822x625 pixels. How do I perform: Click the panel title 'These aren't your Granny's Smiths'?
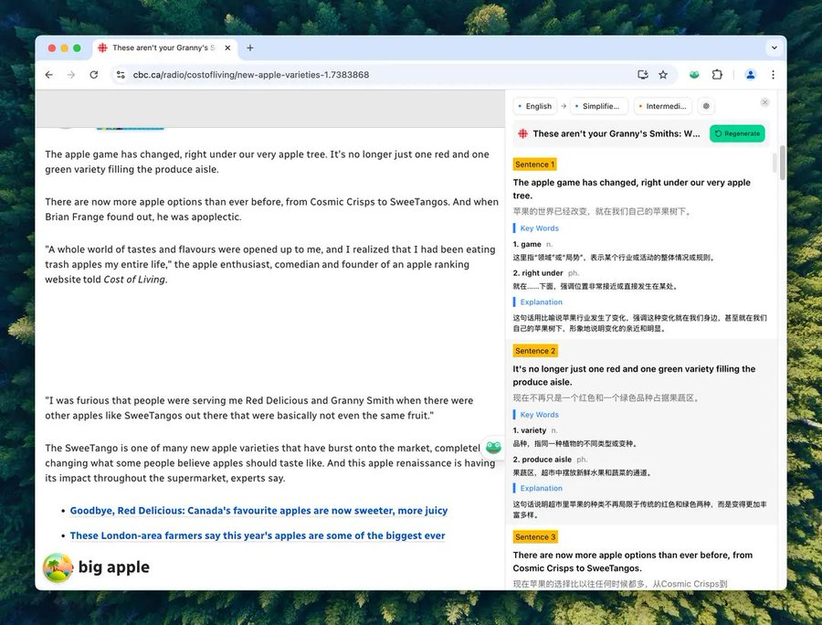(616, 133)
